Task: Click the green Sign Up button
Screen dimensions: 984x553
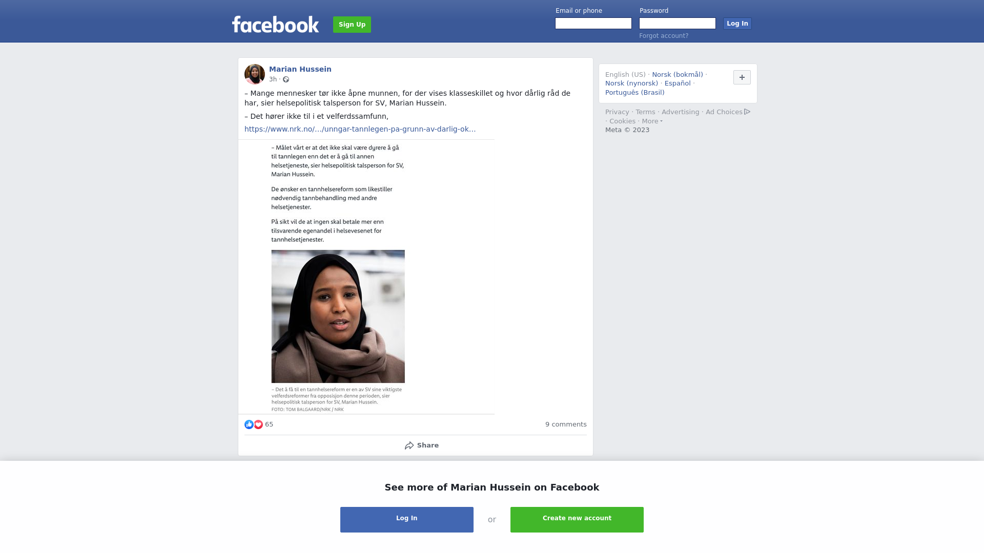Action: click(352, 25)
